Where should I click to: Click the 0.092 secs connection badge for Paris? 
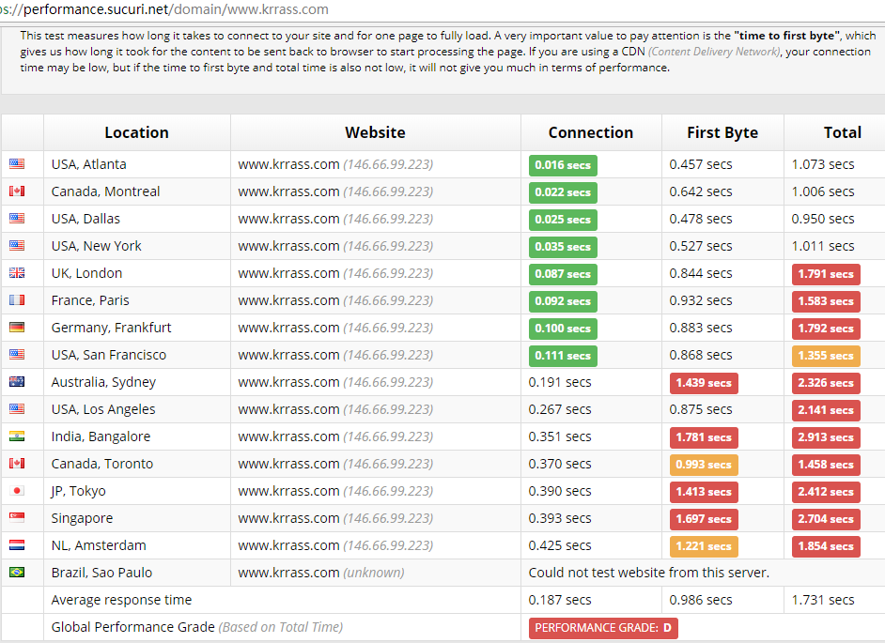coord(563,301)
